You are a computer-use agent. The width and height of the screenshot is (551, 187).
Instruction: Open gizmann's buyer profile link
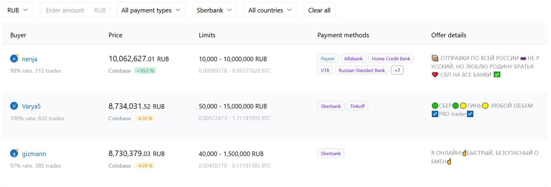click(x=34, y=154)
